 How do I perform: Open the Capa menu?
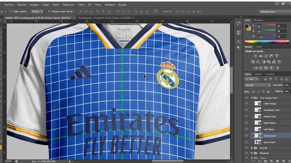(x=45, y=5)
